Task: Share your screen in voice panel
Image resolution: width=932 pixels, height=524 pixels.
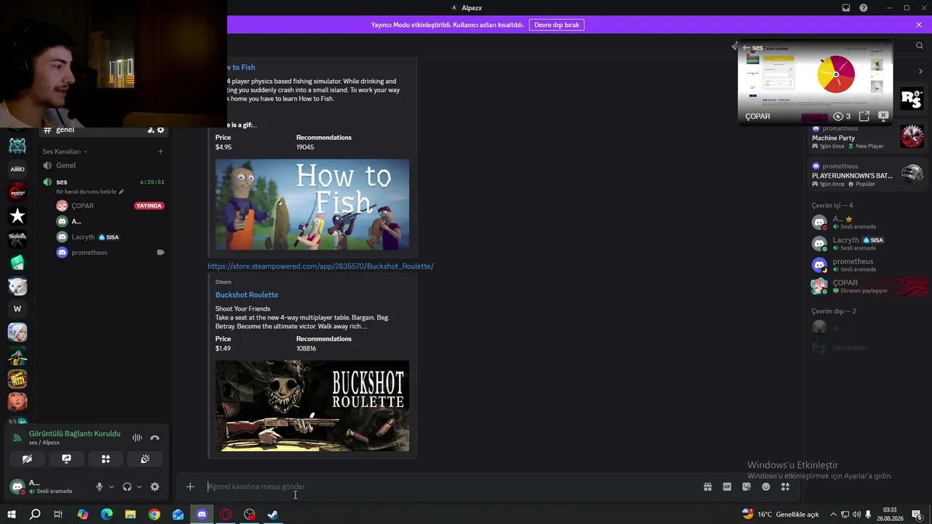Action: point(66,459)
